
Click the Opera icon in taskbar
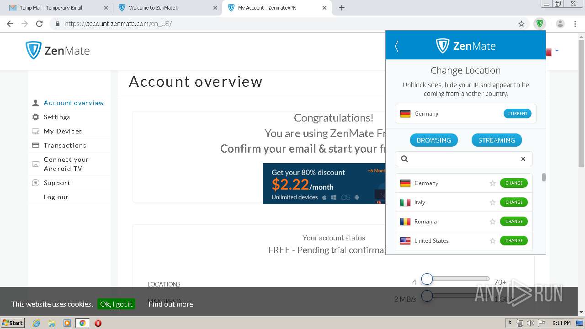click(x=98, y=323)
